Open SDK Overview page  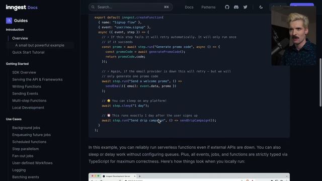24,72
